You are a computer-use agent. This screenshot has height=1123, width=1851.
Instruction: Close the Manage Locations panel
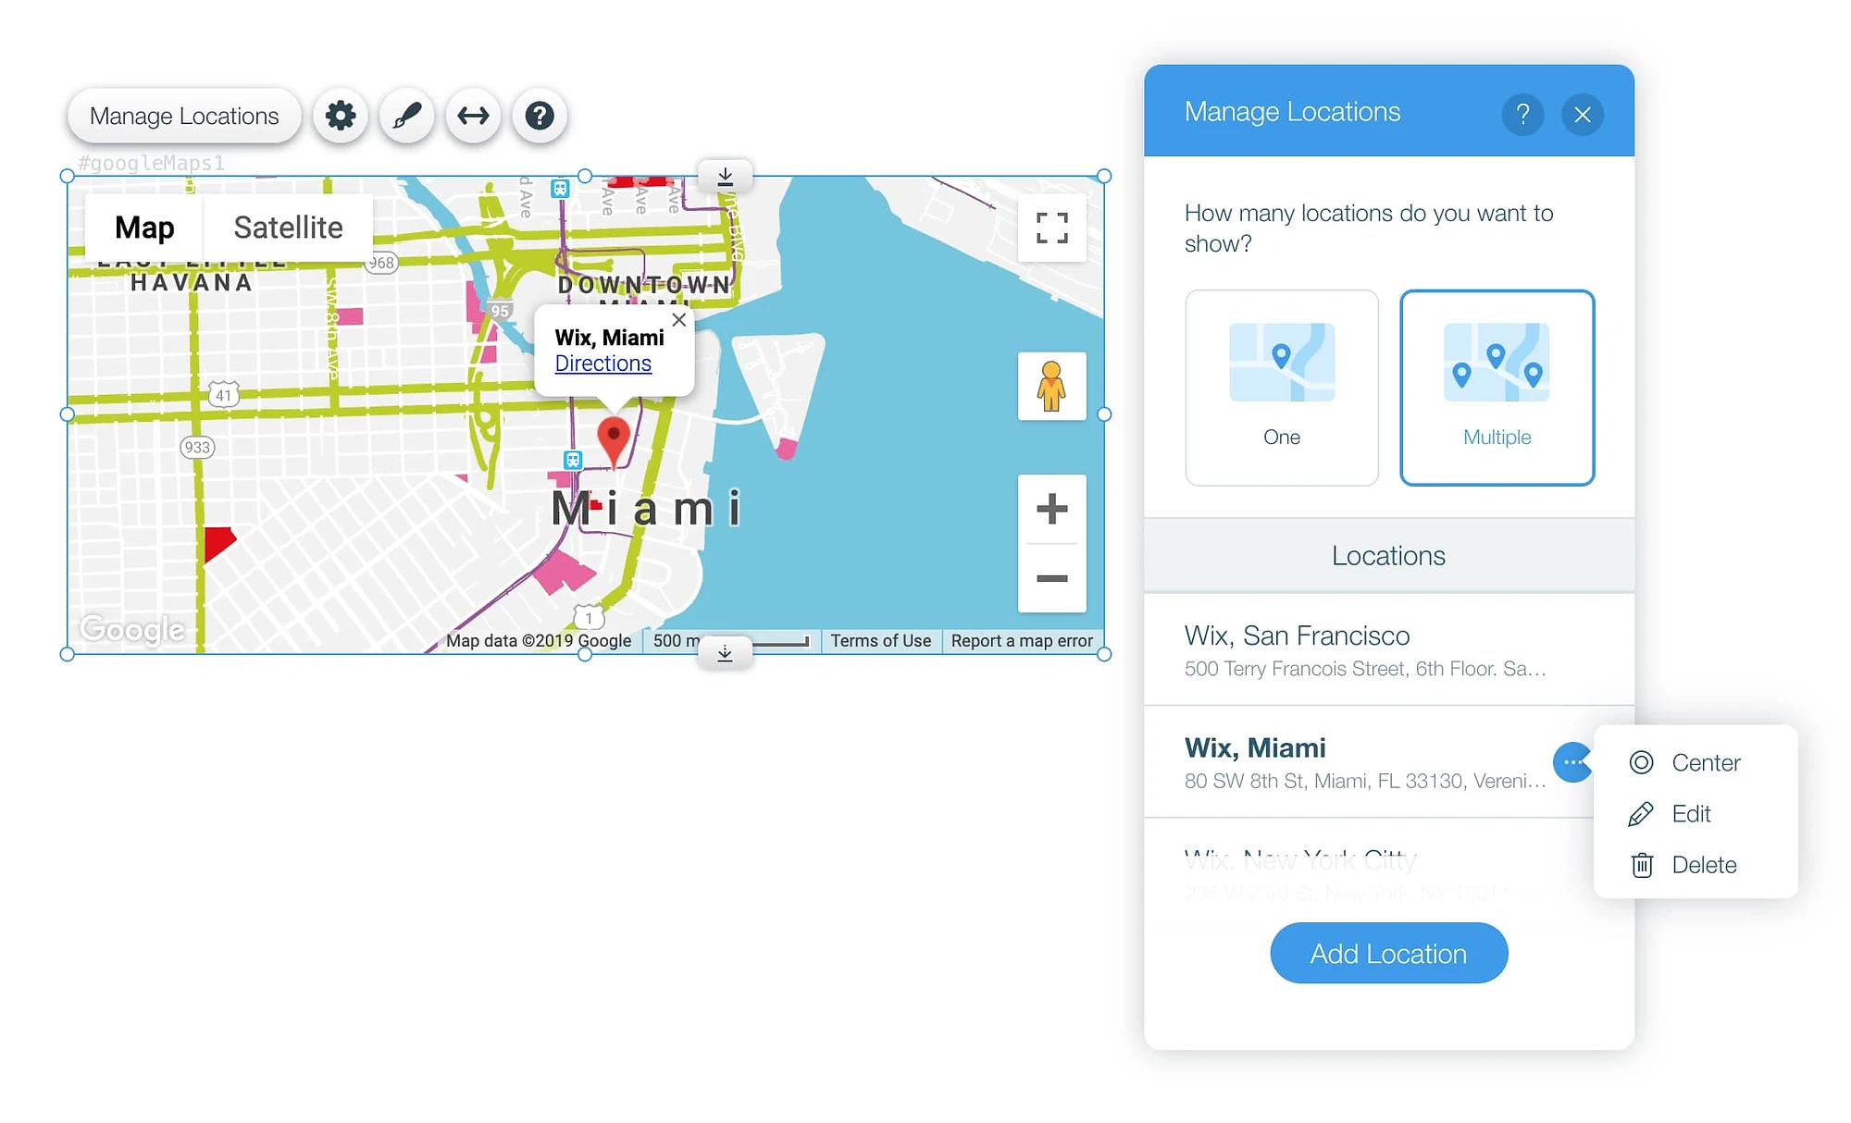(x=1583, y=115)
